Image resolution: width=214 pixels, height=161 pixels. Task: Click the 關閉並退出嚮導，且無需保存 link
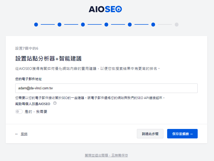pos(106,155)
